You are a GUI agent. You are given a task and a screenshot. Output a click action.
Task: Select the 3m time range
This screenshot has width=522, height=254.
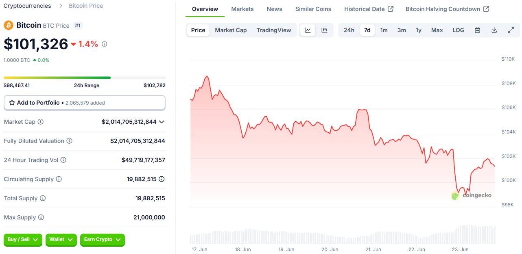[x=402, y=30]
